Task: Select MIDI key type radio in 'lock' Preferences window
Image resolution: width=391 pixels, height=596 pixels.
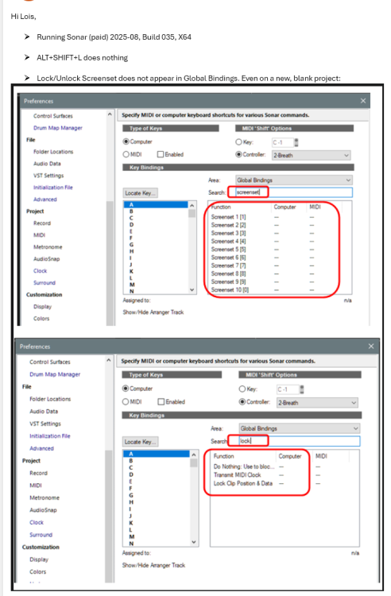Action: click(126, 401)
